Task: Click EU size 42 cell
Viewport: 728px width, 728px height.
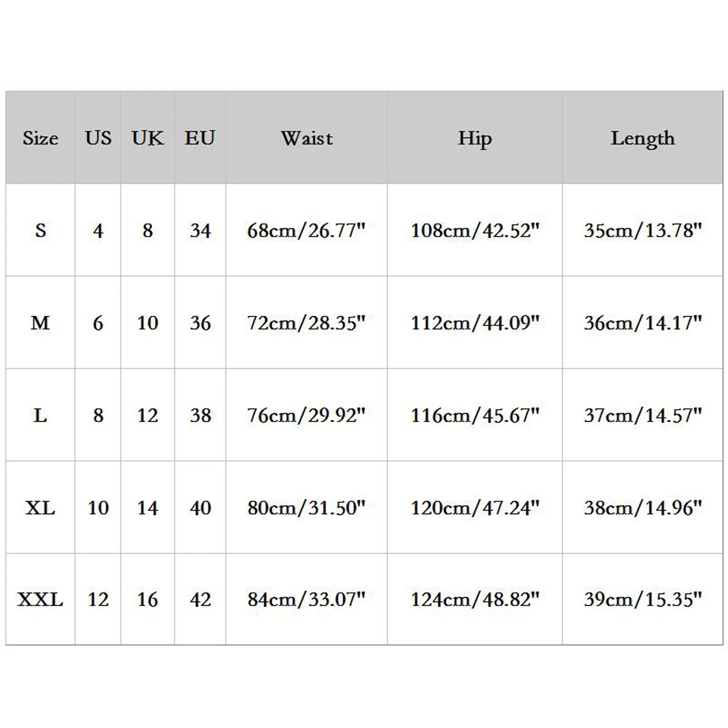Action: [200, 600]
